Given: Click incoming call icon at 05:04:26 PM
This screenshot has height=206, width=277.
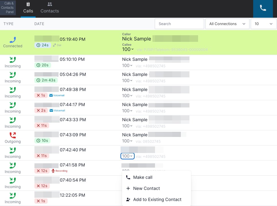Looking at the screenshot, I should pos(13,75).
